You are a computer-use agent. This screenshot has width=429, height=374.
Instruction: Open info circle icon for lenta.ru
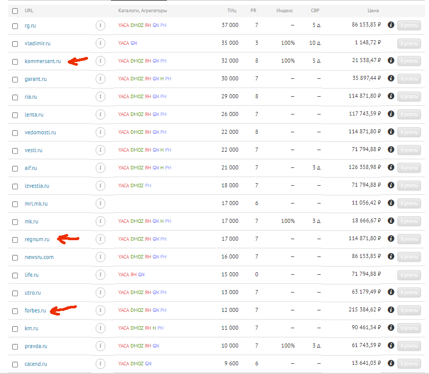100,114
